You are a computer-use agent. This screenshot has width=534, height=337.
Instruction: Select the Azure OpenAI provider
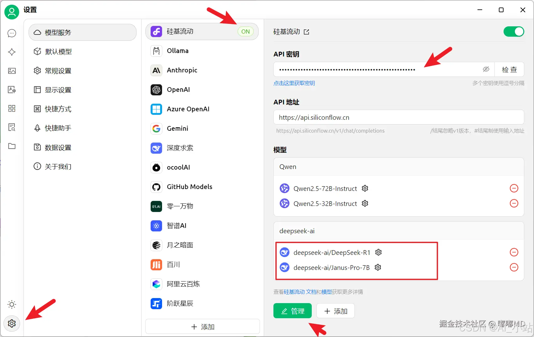point(202,109)
